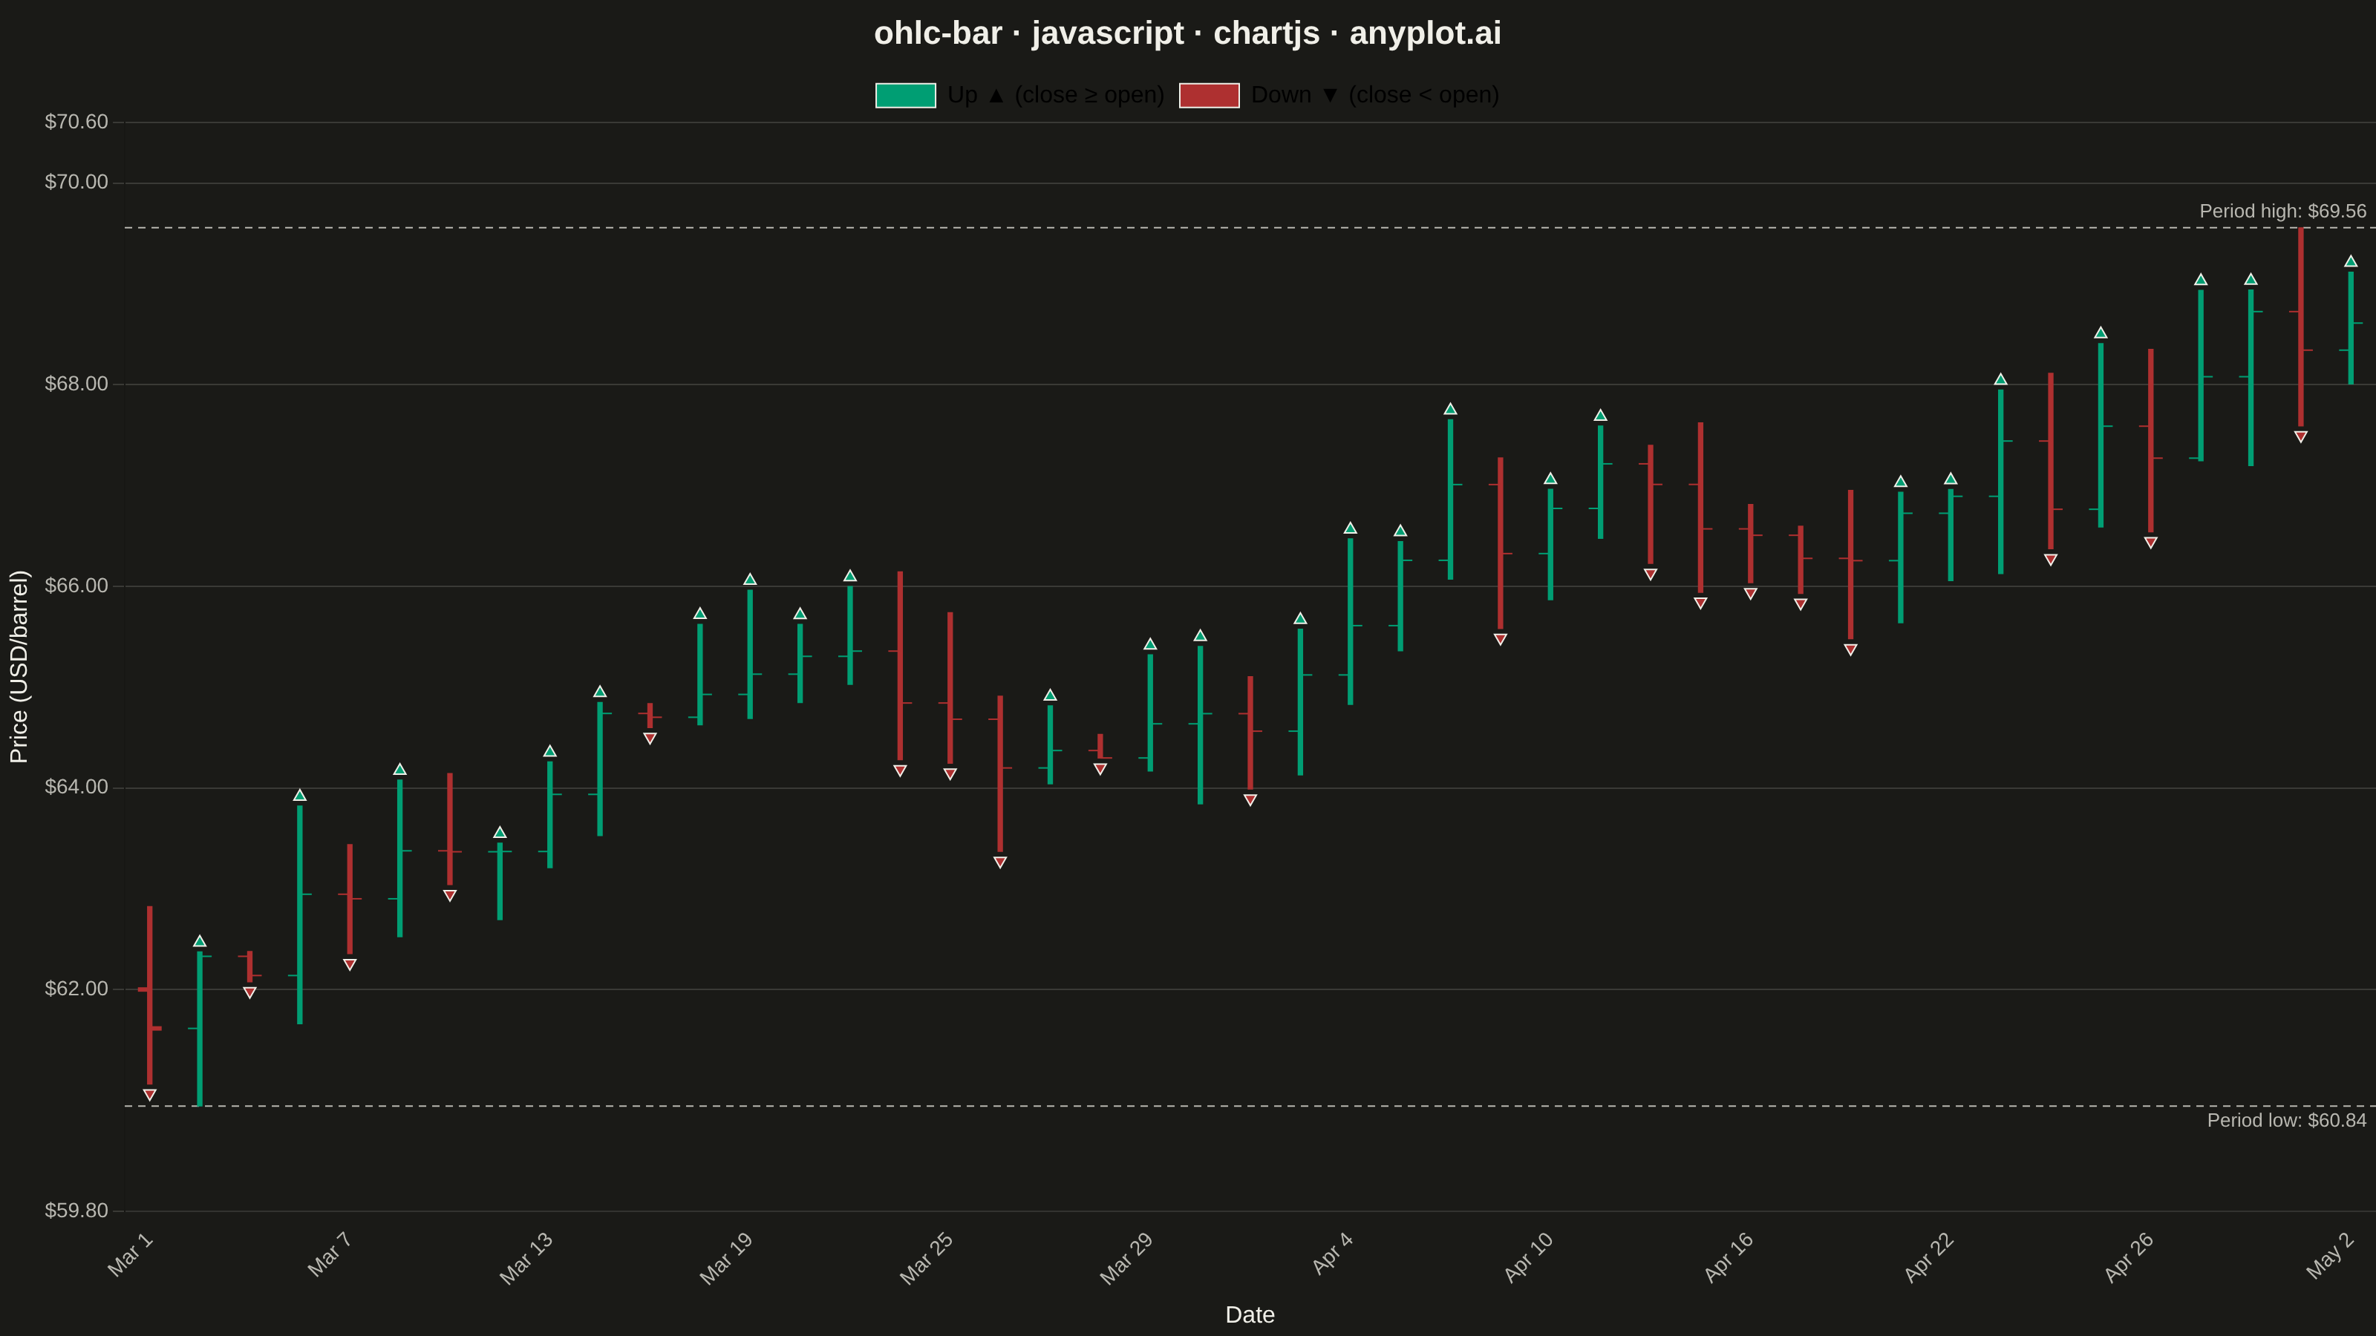Click the Up (close ≥ open) legend label
The width and height of the screenshot is (2376, 1336).
pos(1055,95)
